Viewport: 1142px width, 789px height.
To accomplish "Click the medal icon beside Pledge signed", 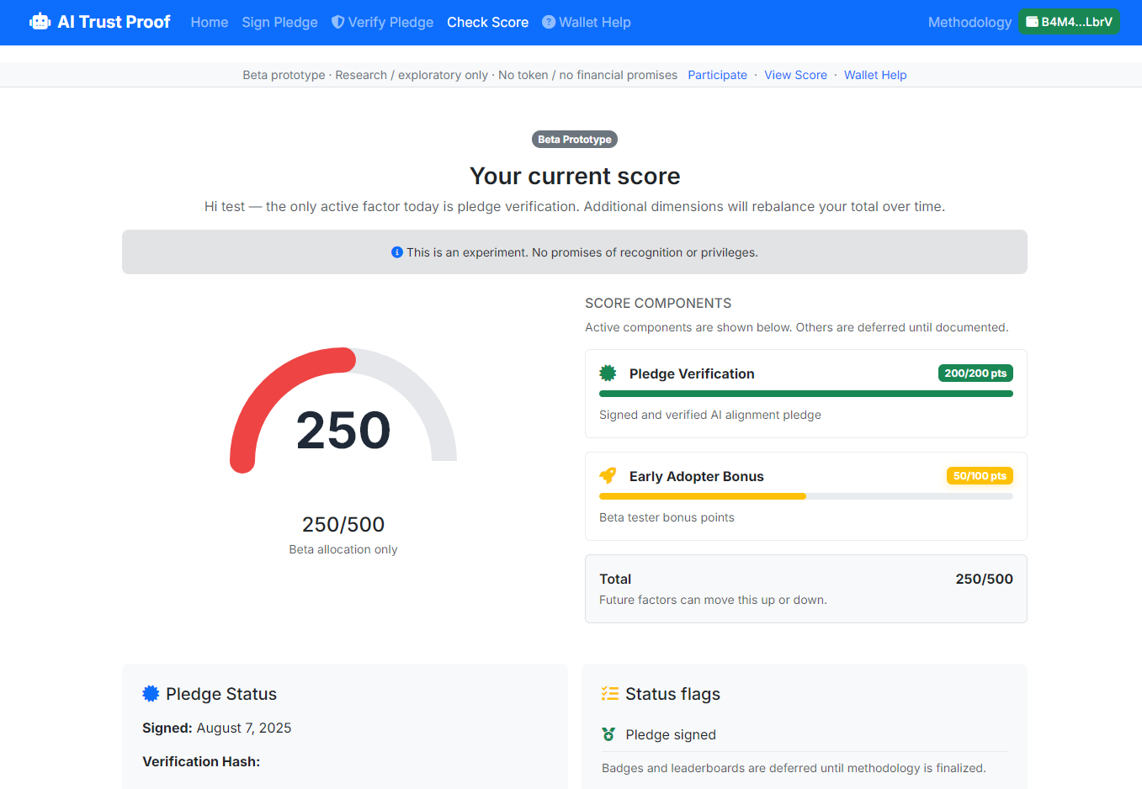I will pyautogui.click(x=608, y=734).
